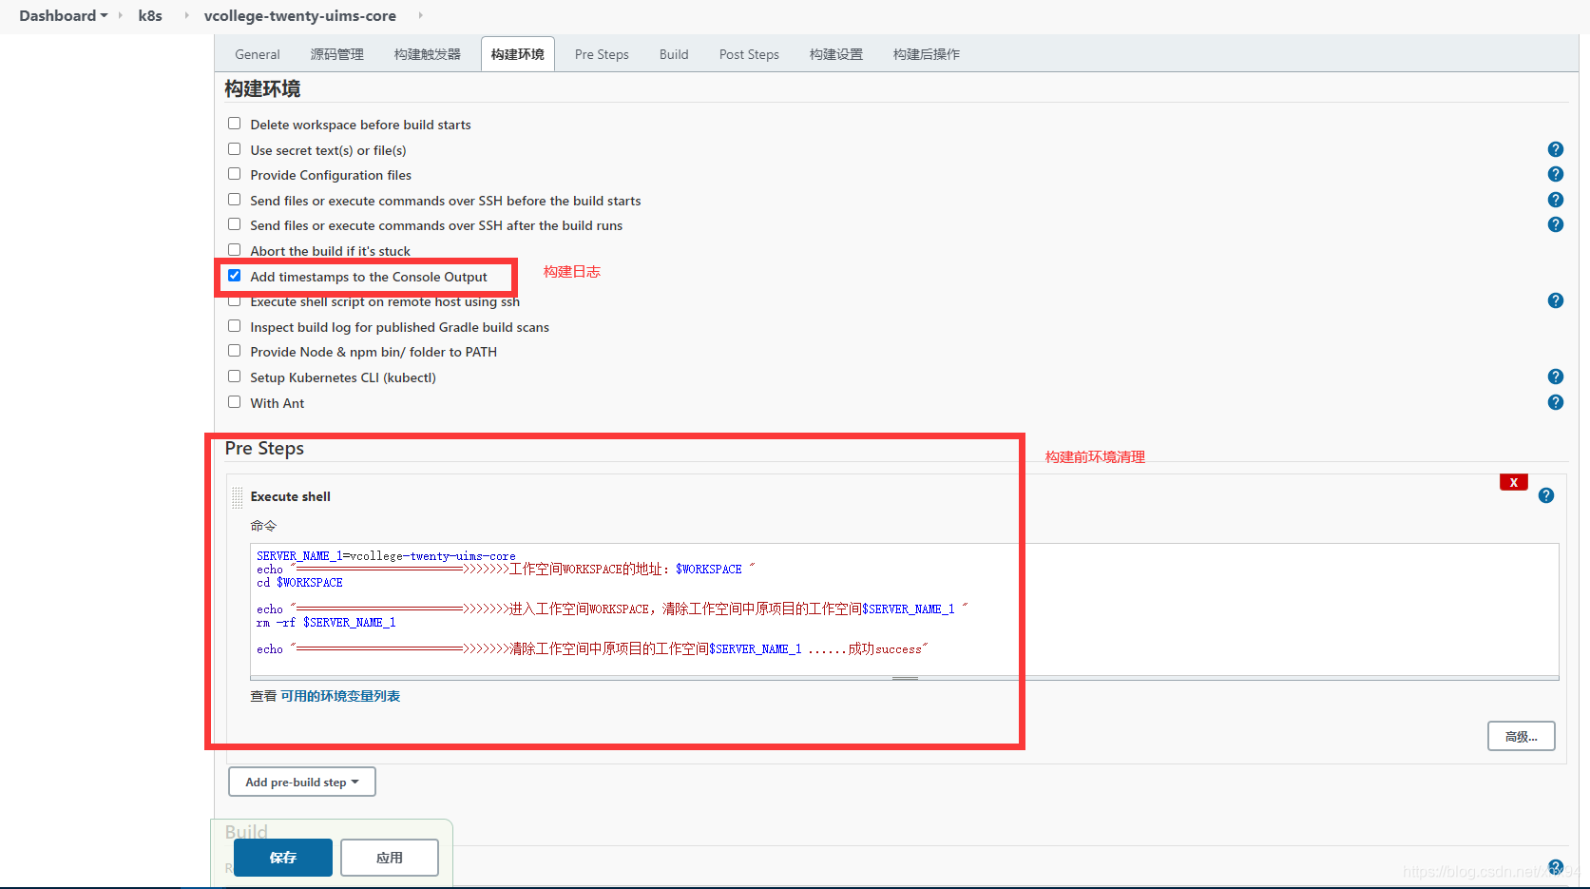Check Delete workspace before build starts
Image resolution: width=1590 pixels, height=889 pixels.
(234, 124)
